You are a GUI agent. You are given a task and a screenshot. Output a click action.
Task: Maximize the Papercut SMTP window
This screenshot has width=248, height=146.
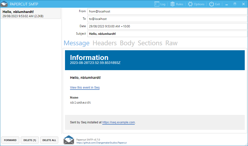(x=235, y=4)
